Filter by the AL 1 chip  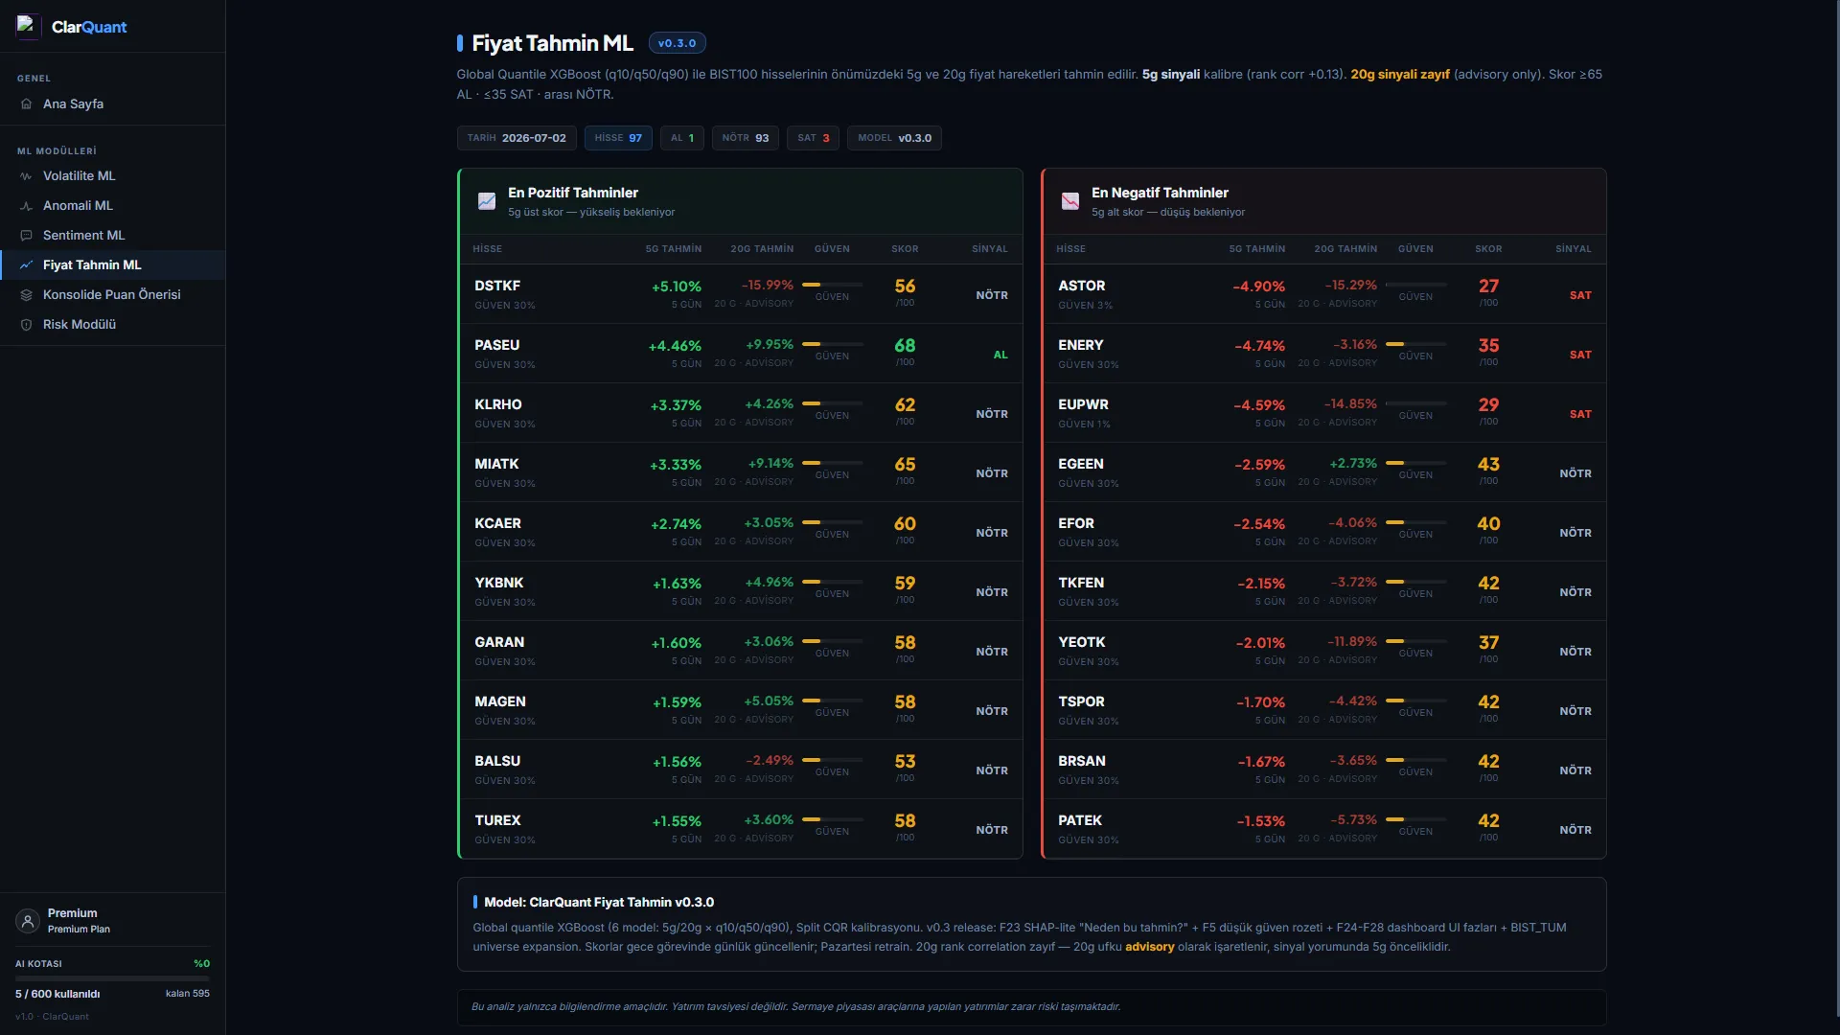[x=682, y=138]
